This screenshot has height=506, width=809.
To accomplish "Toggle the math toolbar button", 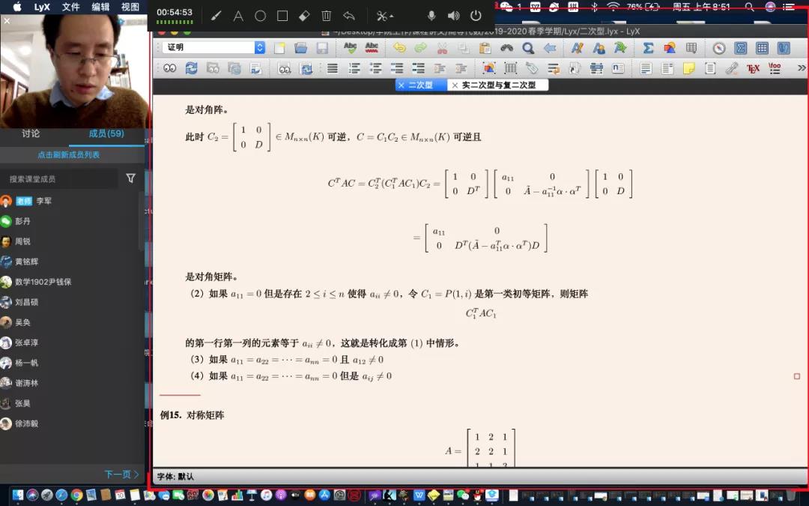I will point(741,48).
